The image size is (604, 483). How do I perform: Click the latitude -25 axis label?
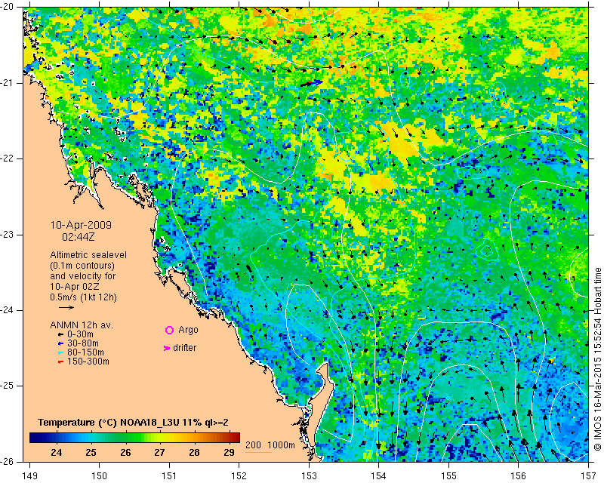[6, 386]
